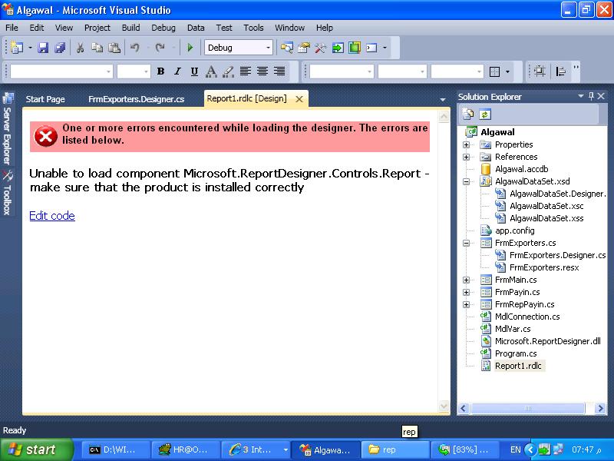Open the Build menu
Image resolution: width=614 pixels, height=461 pixels.
click(x=130, y=28)
